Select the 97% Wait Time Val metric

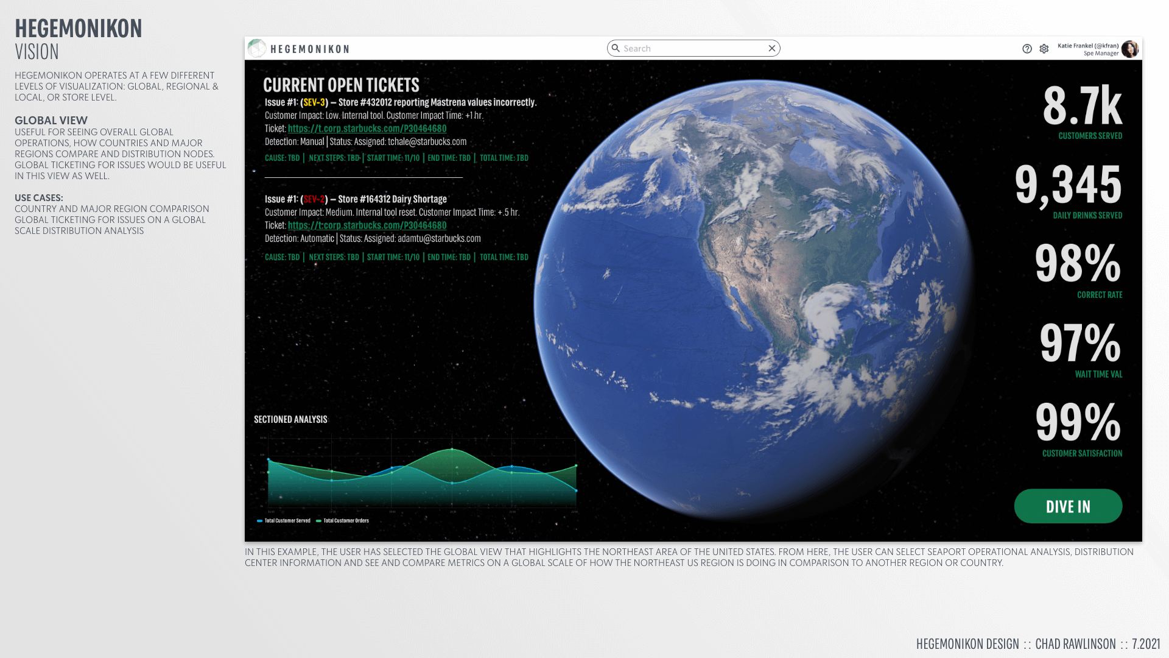point(1079,344)
